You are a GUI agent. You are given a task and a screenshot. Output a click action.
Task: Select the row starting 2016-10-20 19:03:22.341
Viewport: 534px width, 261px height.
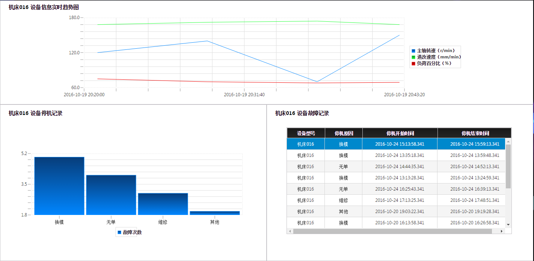396,212
